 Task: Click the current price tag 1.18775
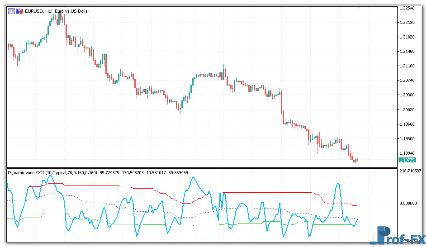406,160
